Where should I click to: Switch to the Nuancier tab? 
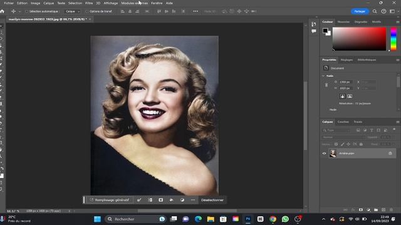(x=343, y=22)
